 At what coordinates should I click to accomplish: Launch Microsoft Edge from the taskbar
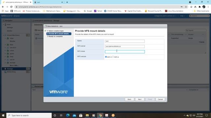pos(68,115)
